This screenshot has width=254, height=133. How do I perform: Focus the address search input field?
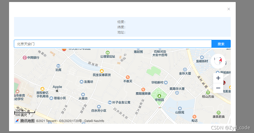coord(113,44)
